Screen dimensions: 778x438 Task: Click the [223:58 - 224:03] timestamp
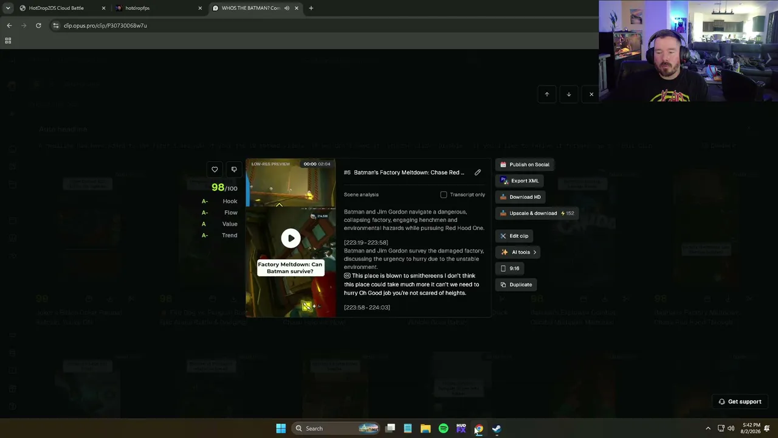tap(367, 308)
